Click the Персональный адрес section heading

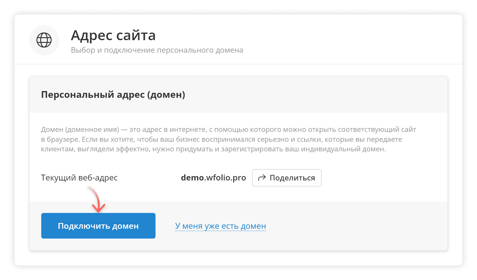click(113, 95)
